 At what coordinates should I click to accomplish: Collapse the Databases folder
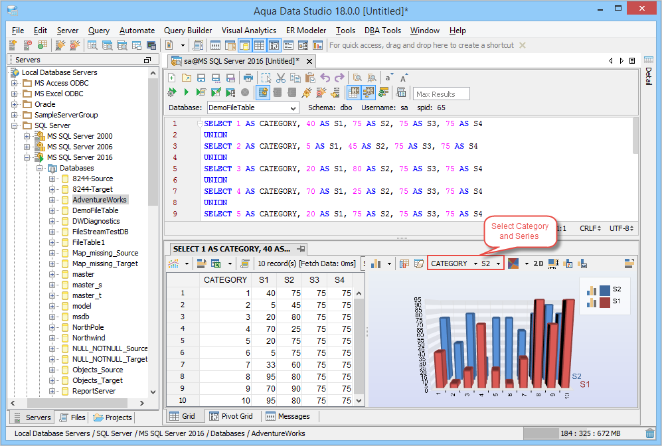tap(40, 169)
